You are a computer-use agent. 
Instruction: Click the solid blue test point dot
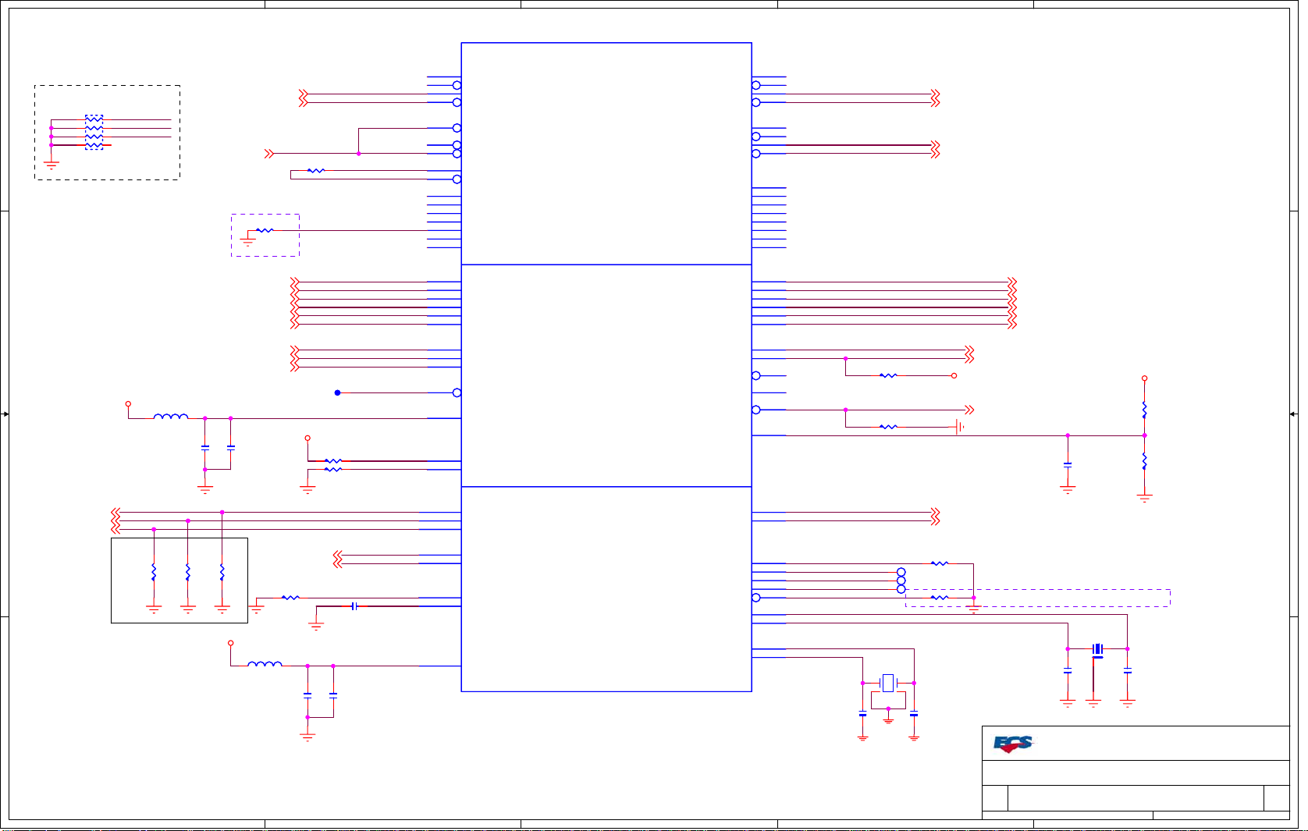[x=337, y=392]
